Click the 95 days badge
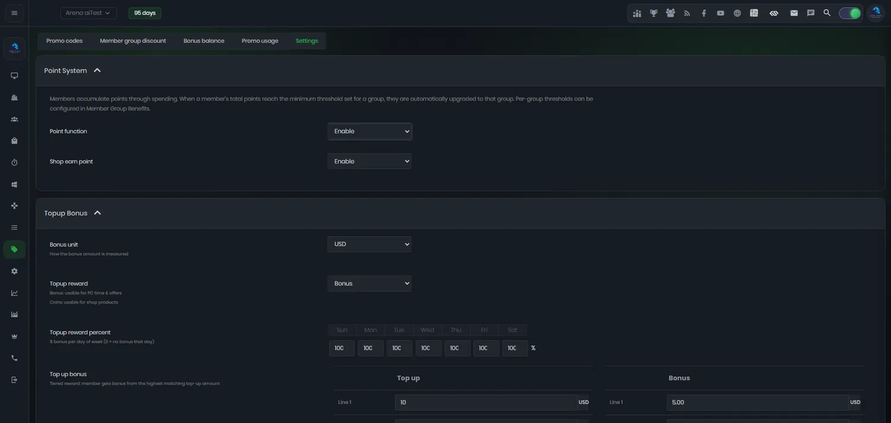 [145, 13]
